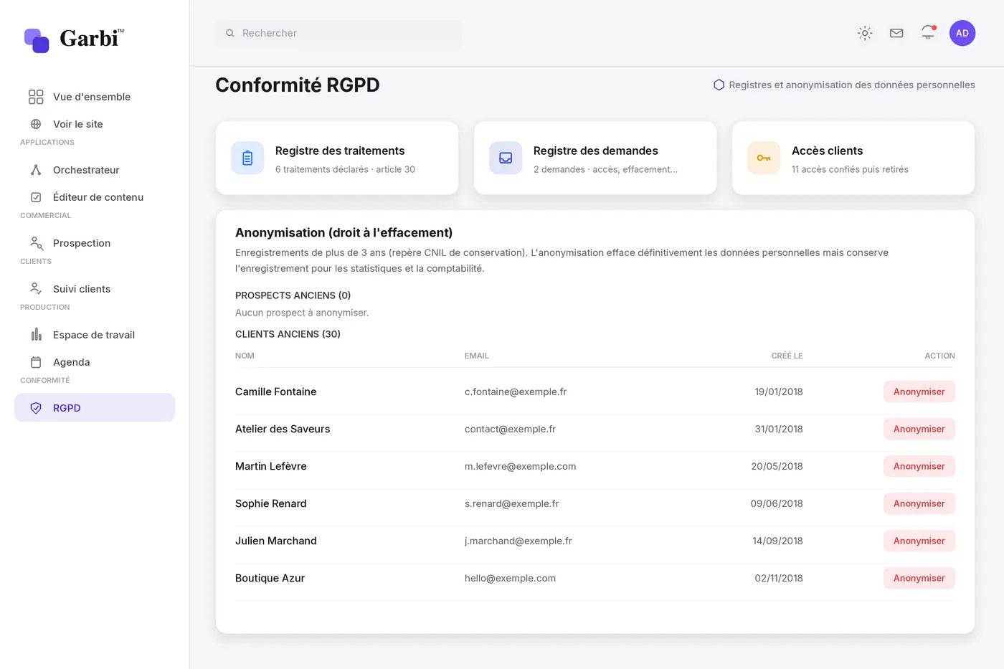This screenshot has width=1004, height=669.
Task: Open Espace de travail page
Action: pyautogui.click(x=95, y=335)
